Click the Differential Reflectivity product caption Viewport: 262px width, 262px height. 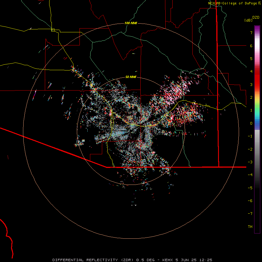[132, 260]
